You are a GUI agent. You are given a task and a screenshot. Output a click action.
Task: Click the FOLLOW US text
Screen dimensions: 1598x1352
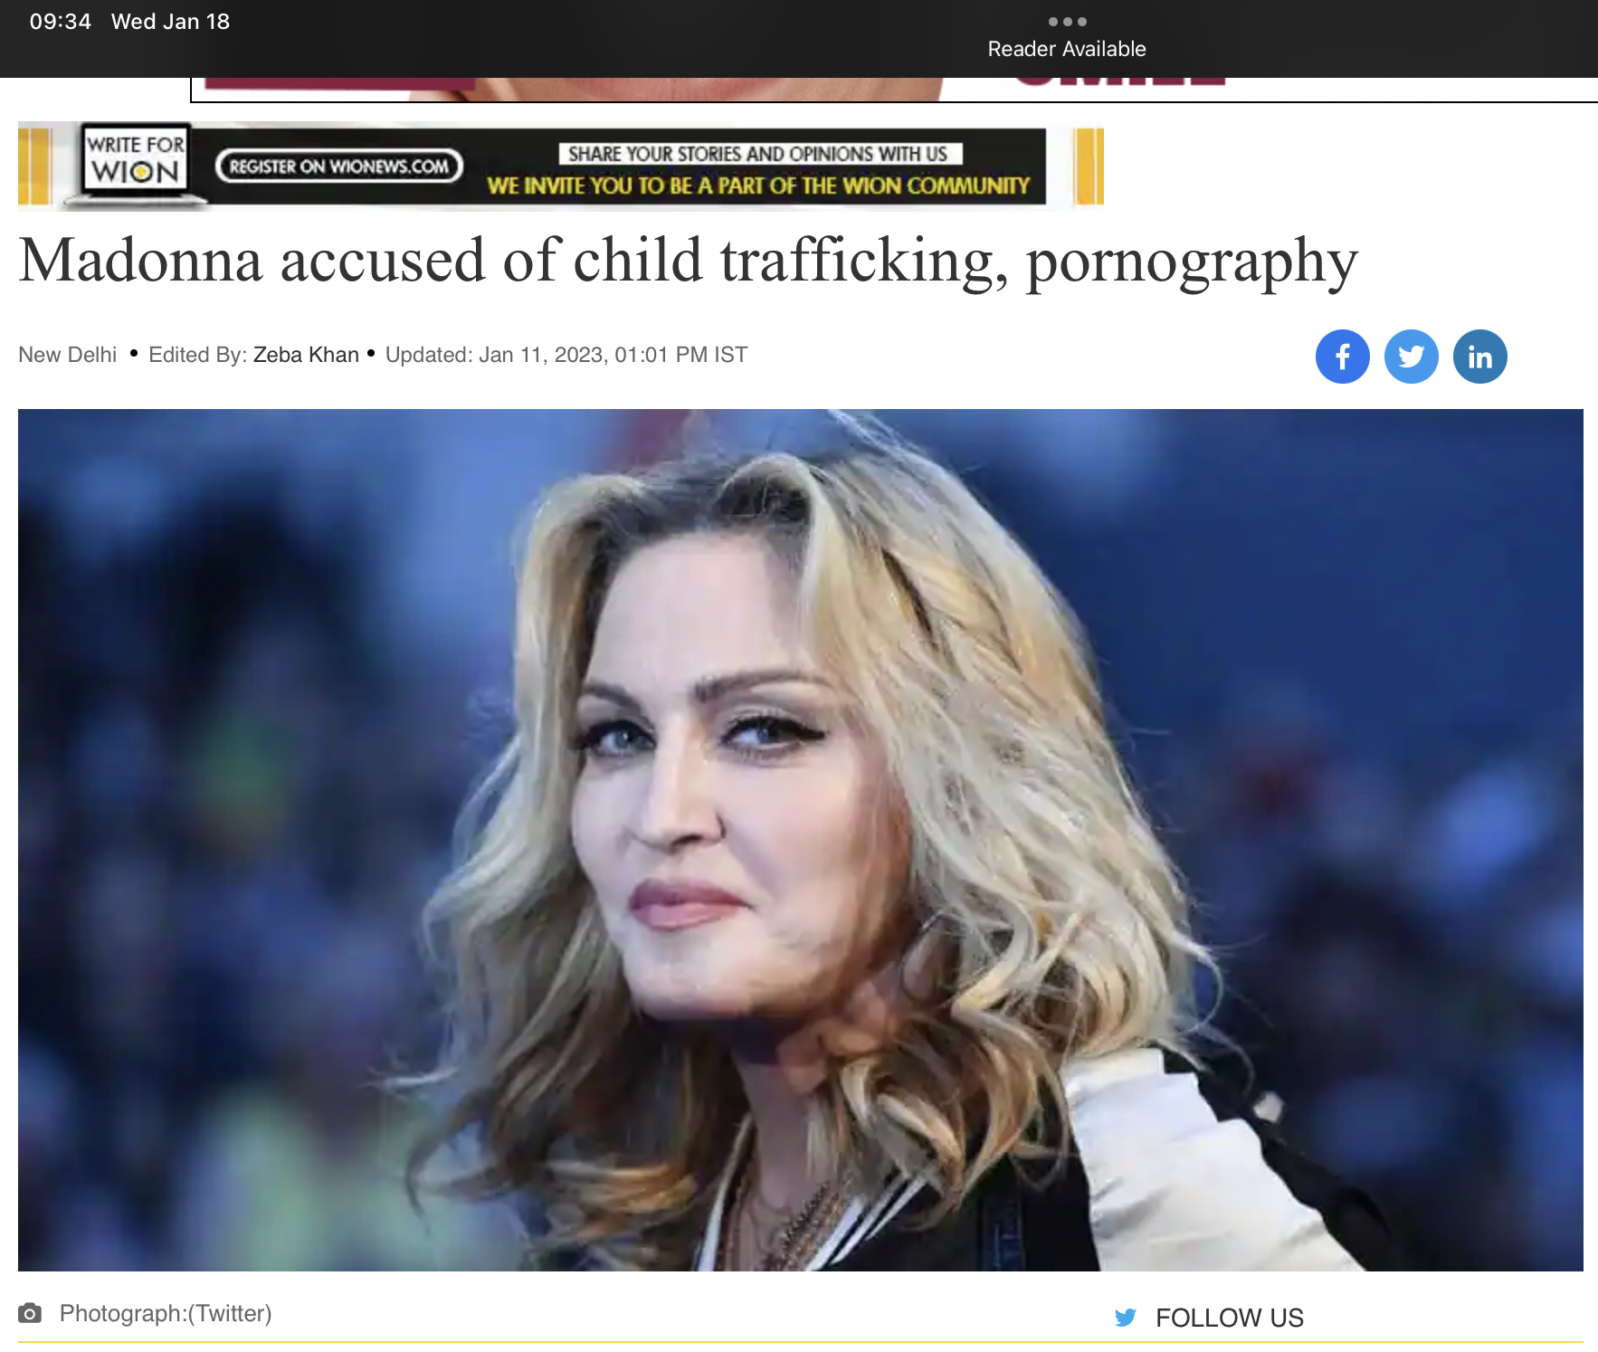[1229, 1318]
